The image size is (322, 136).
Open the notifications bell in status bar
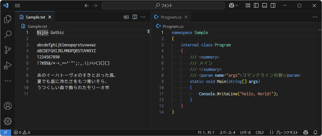click(315, 133)
